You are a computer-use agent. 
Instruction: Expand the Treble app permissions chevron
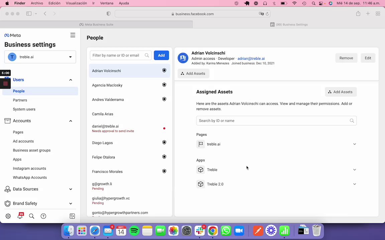click(x=355, y=169)
